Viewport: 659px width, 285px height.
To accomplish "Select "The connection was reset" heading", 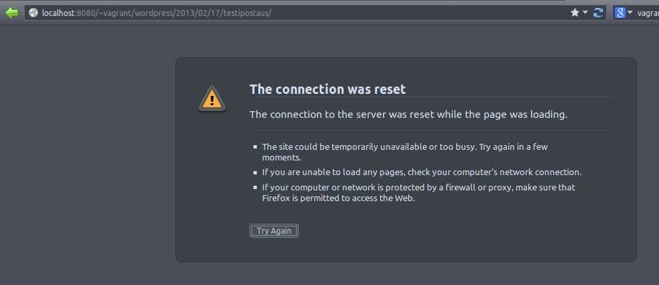I will click(327, 89).
